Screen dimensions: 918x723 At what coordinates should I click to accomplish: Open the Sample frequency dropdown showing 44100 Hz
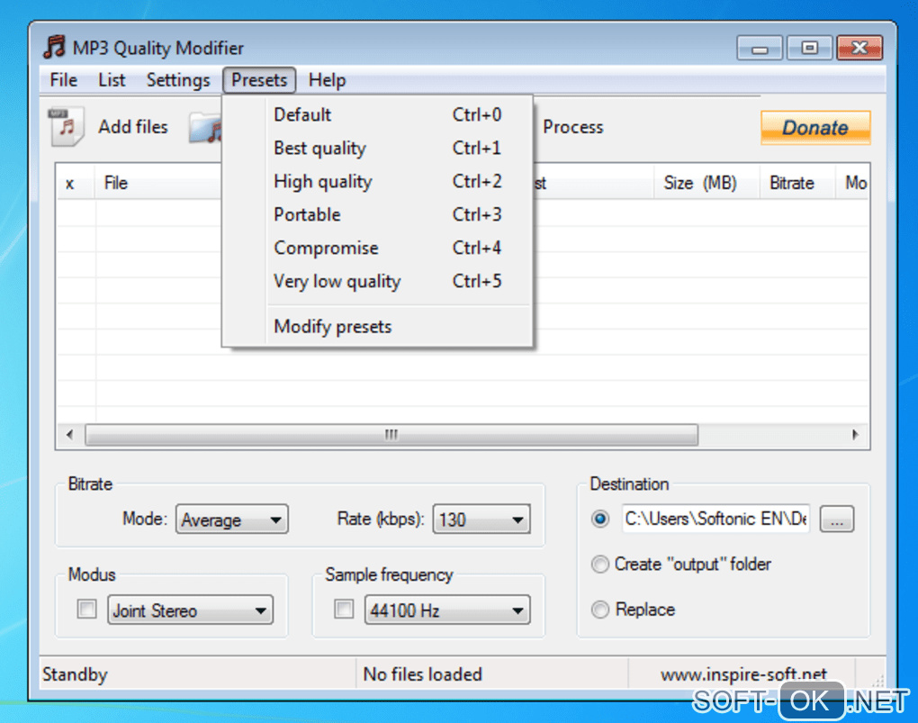pyautogui.click(x=447, y=610)
